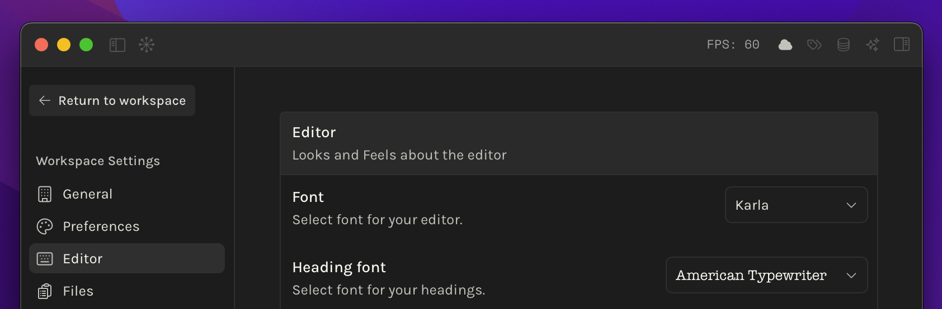The height and width of the screenshot is (309, 942).
Task: Expand the American Typewriter heading font dropdown
Action: 766,276
